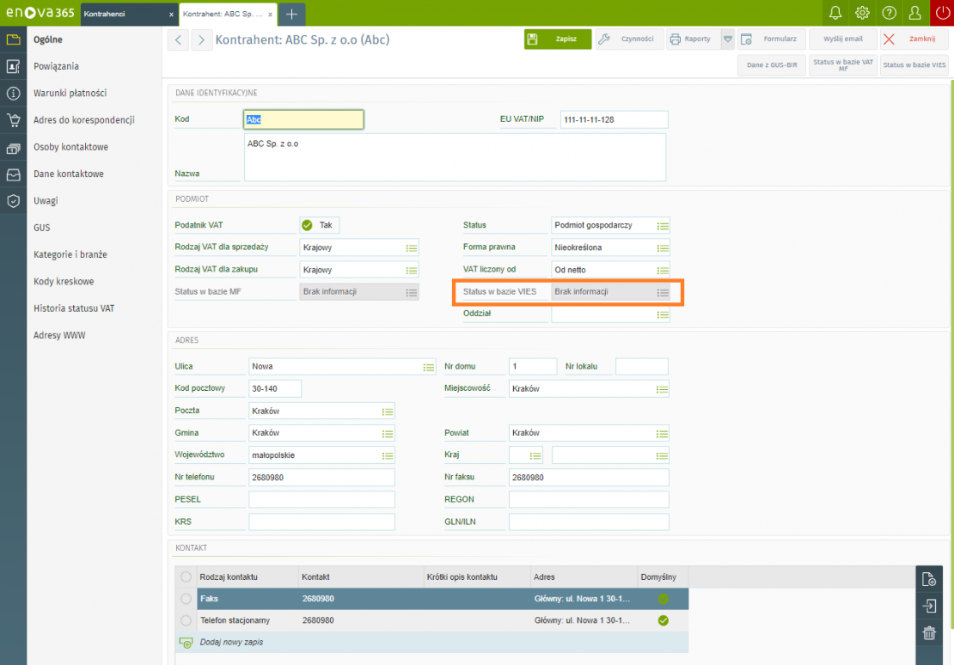This screenshot has width=954, height=665.
Task: Open the user account icon
Action: 915,13
